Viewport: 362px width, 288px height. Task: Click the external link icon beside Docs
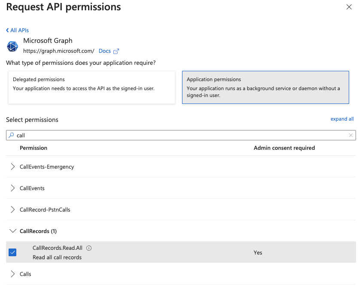[116, 51]
